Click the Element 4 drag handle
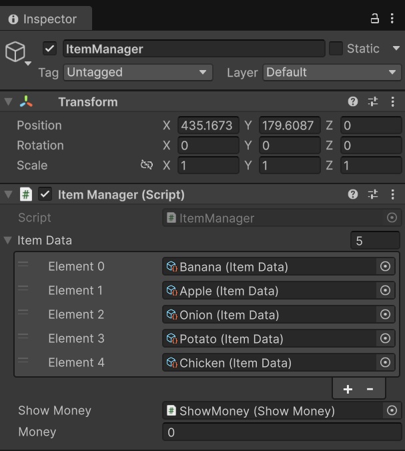This screenshot has width=405, height=451. [x=23, y=360]
